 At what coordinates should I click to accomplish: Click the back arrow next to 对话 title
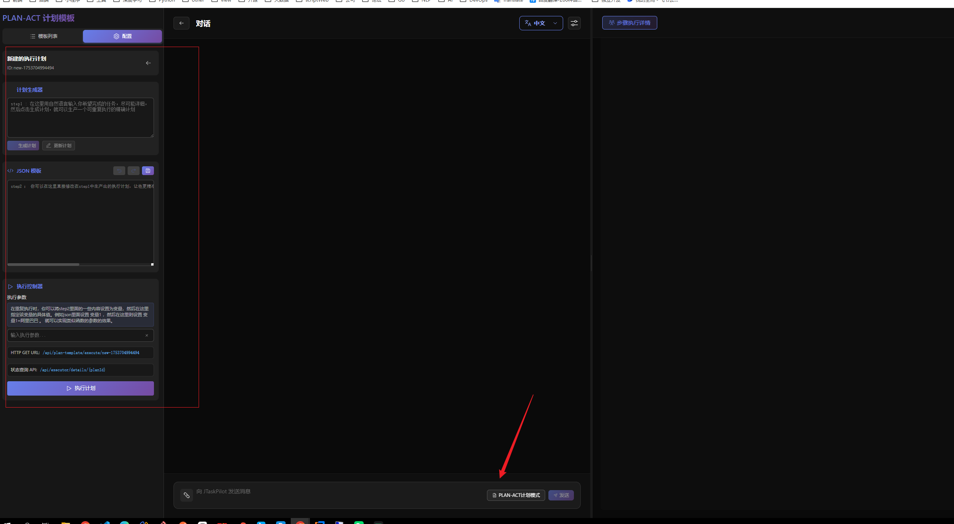[x=181, y=23]
